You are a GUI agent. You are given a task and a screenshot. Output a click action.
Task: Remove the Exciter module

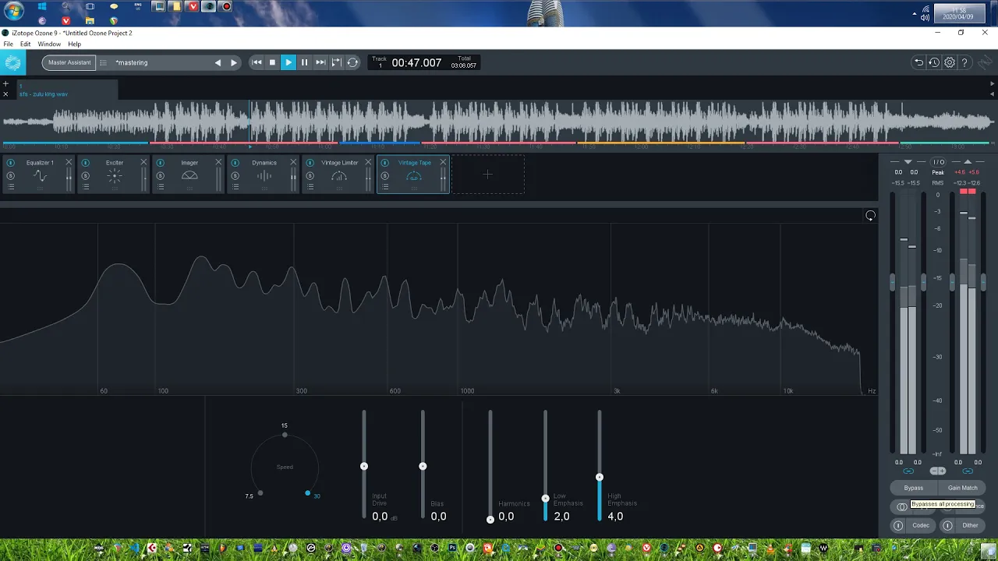click(x=143, y=162)
